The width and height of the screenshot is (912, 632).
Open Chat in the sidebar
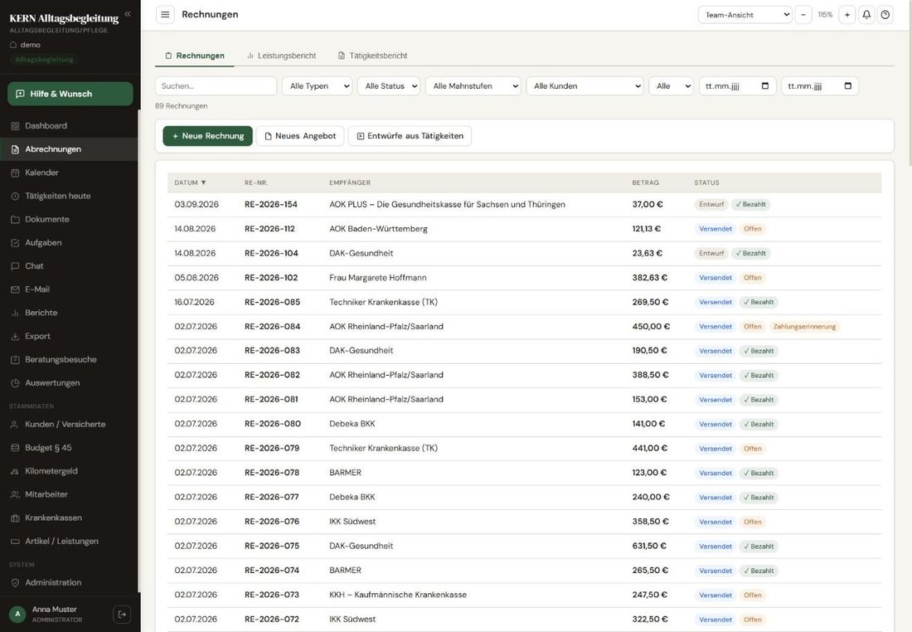(69, 265)
